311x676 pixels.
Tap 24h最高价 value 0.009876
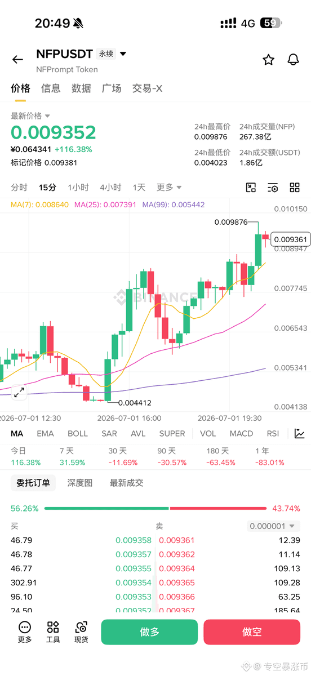click(211, 137)
